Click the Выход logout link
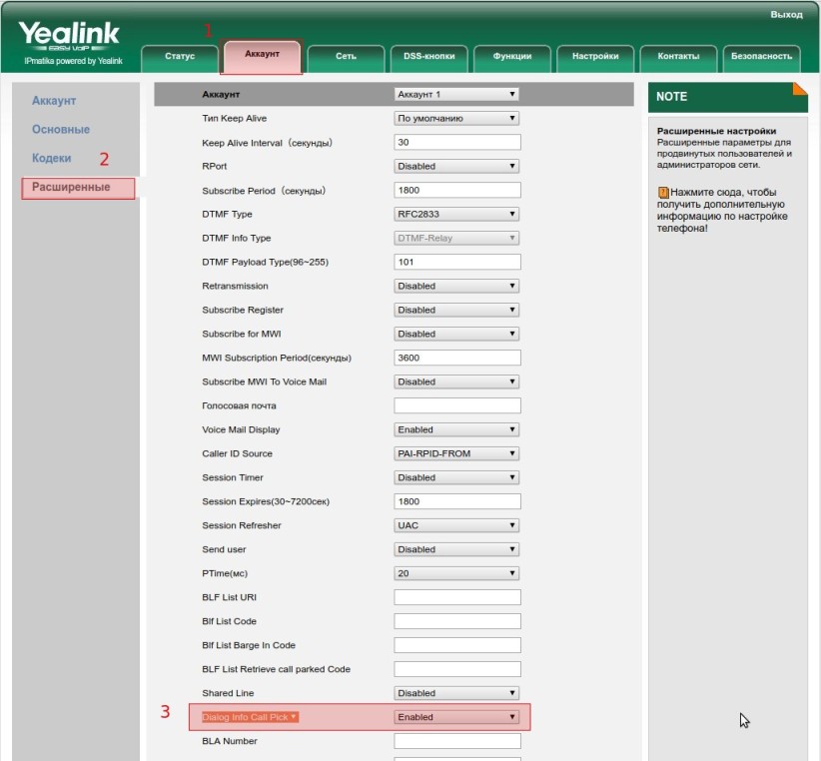Viewport: 821px width, 761px height. point(786,15)
